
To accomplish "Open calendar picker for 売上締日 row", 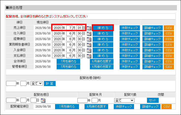I will click(89, 28).
